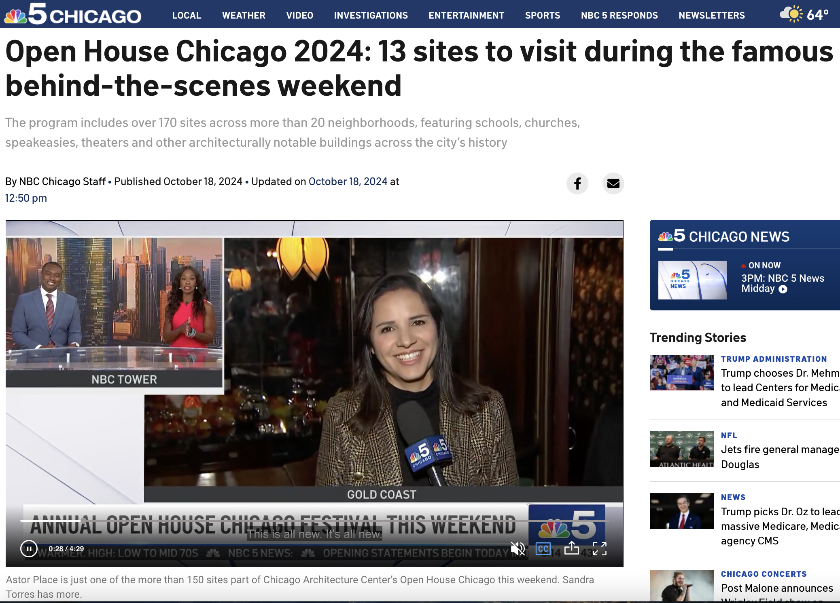Screen dimensions: 840x603
Task: Share article via email envelope icon
Action: tap(613, 183)
